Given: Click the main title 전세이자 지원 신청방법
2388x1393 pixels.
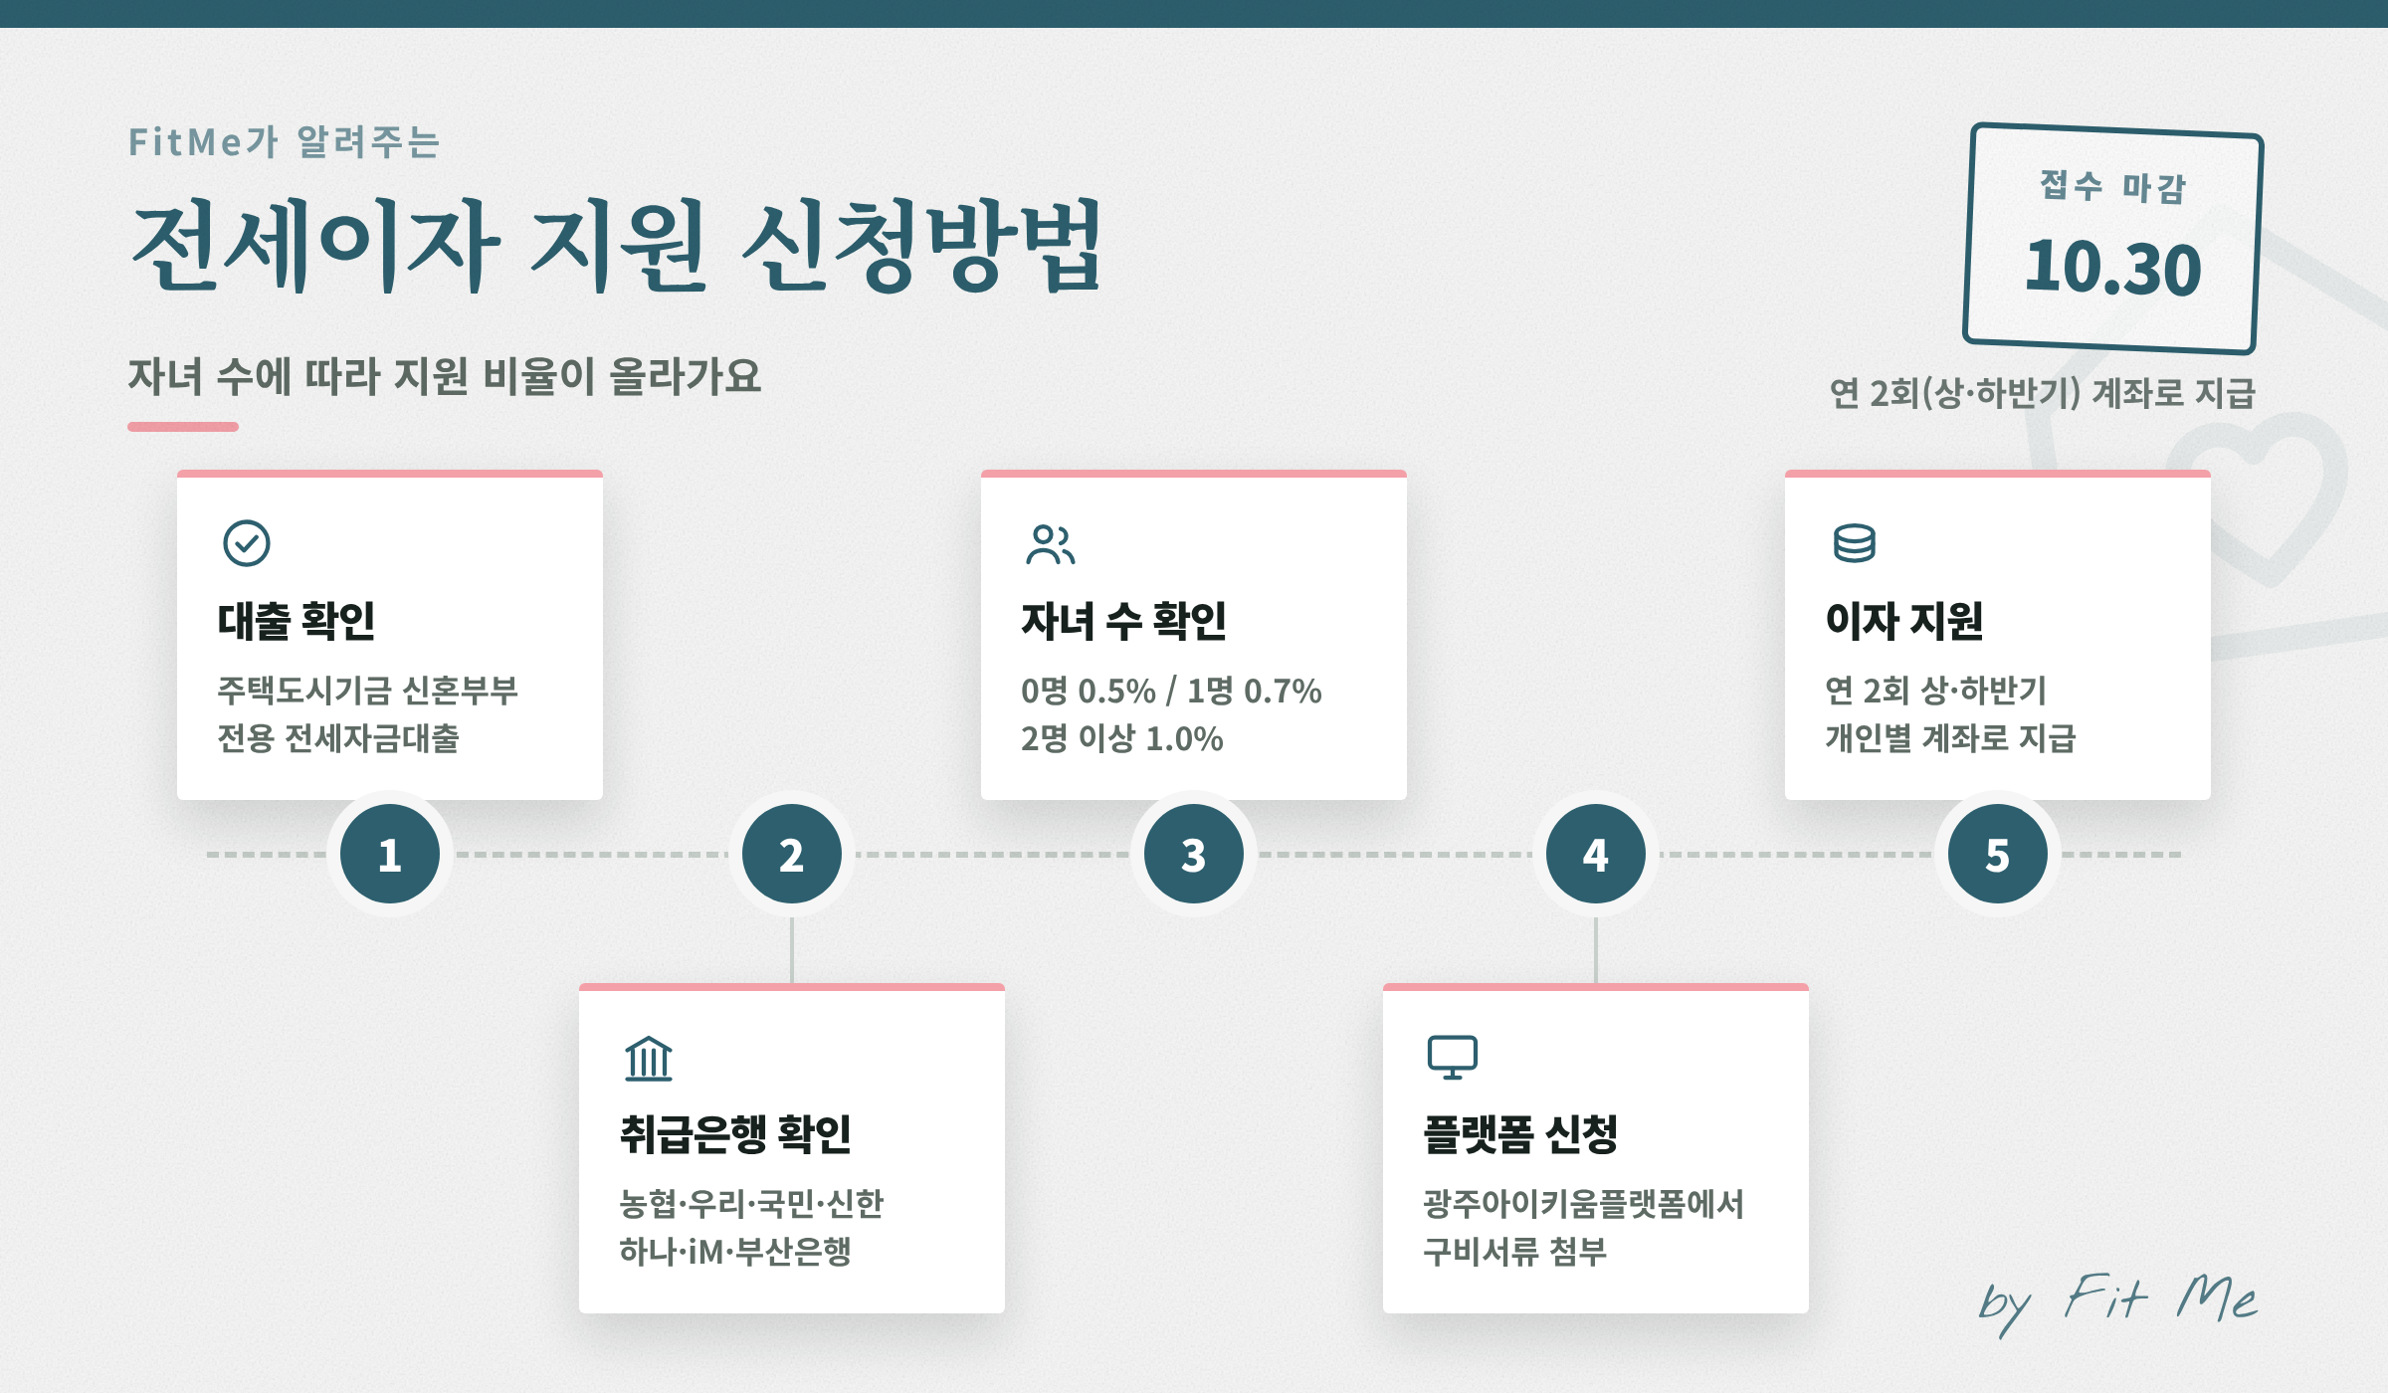Looking at the screenshot, I should [x=617, y=246].
